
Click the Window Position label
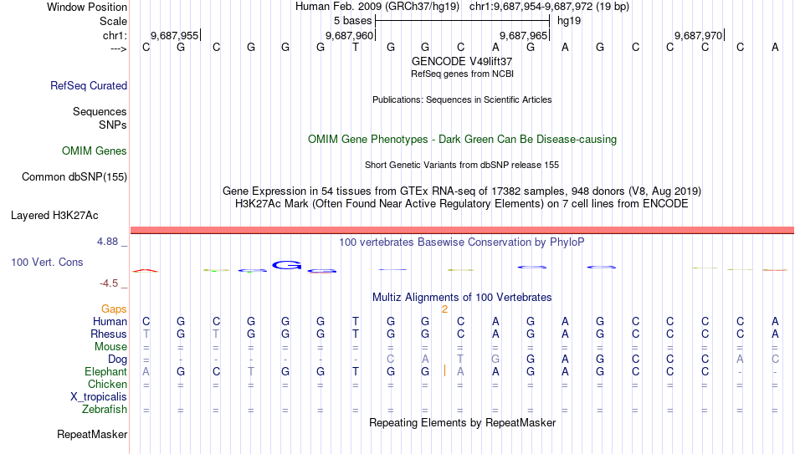[x=87, y=7]
